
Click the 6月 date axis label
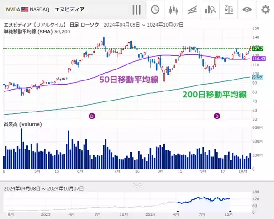tap(80, 171)
